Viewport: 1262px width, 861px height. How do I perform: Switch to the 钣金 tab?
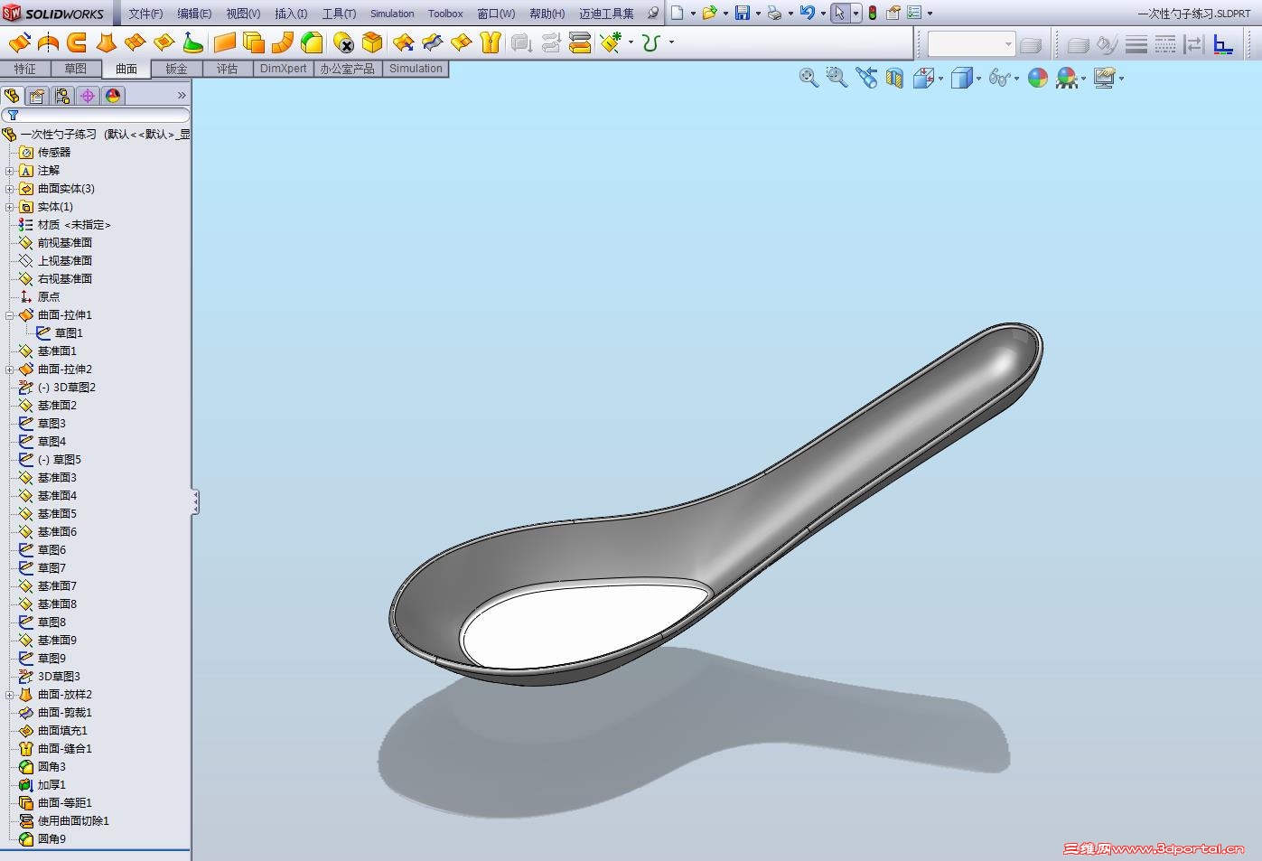pos(177,69)
